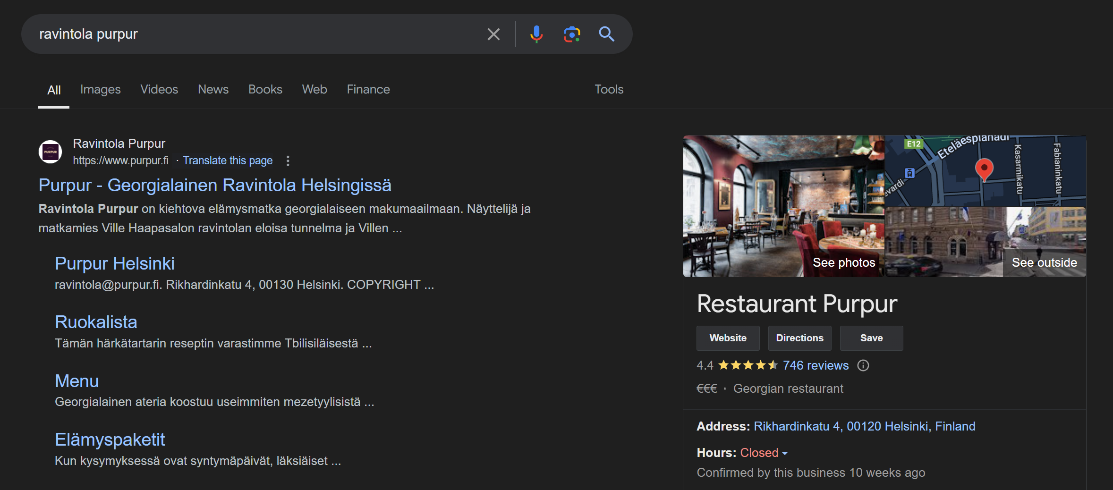Start voice search with microphone icon
The width and height of the screenshot is (1113, 490).
pyautogui.click(x=536, y=34)
